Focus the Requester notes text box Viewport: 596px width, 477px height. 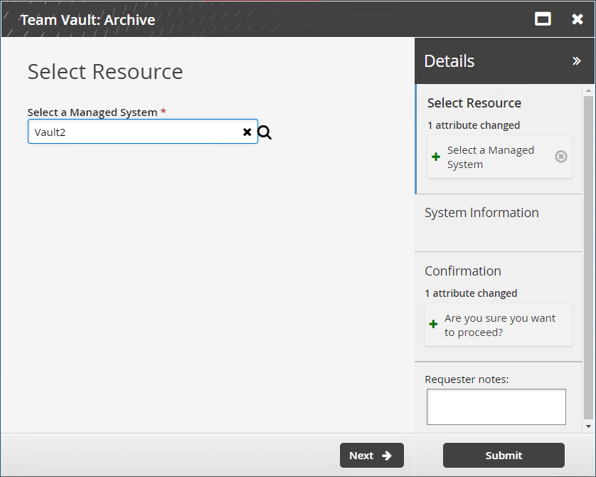coord(496,407)
